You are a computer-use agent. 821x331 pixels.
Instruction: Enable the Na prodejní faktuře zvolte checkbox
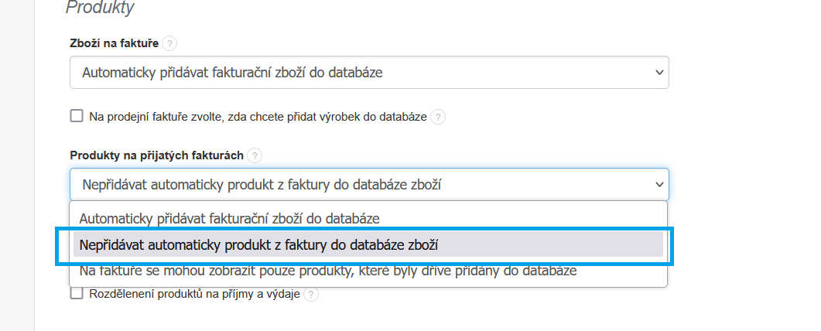click(77, 116)
